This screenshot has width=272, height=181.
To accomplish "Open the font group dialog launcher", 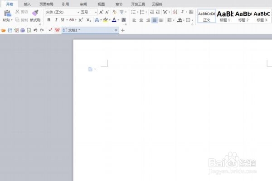I will [126, 24].
